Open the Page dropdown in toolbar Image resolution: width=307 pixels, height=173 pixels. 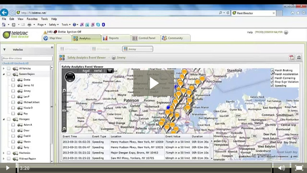click(x=42, y=25)
